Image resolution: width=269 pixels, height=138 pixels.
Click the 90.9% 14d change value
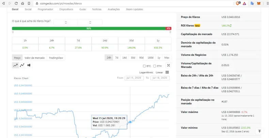(105, 48)
